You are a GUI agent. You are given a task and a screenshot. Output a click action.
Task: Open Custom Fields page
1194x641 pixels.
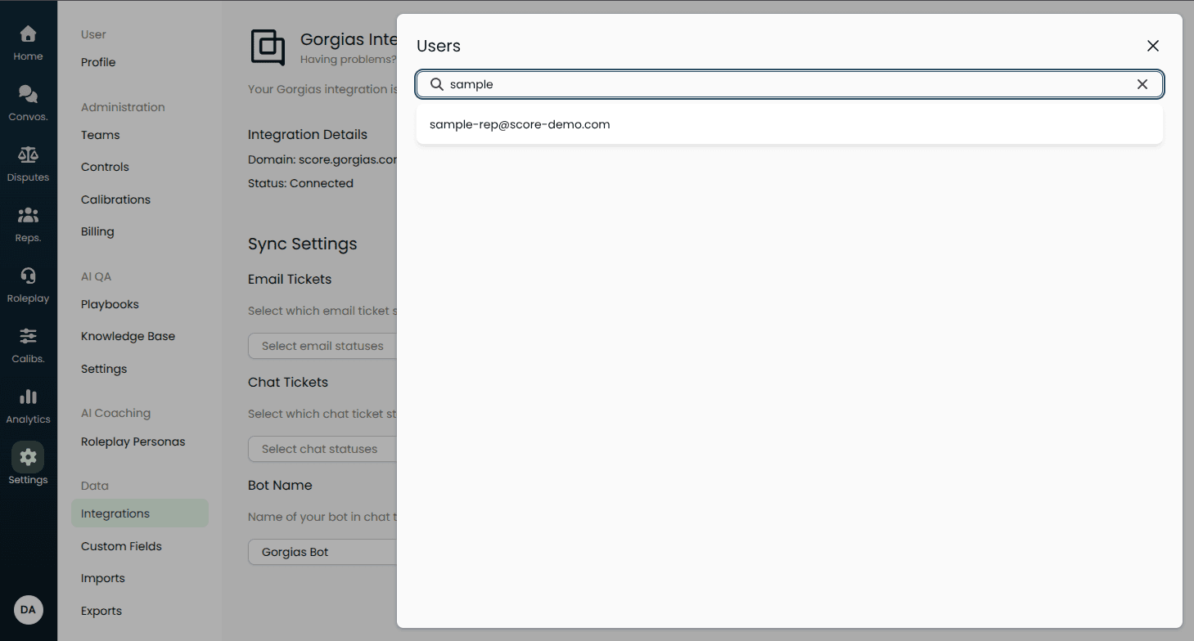click(121, 546)
